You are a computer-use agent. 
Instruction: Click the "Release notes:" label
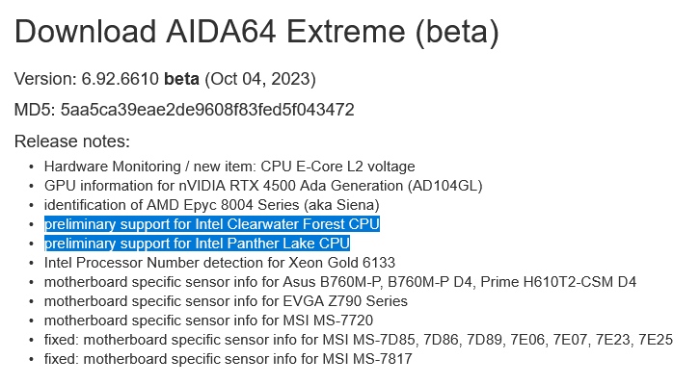(x=72, y=141)
